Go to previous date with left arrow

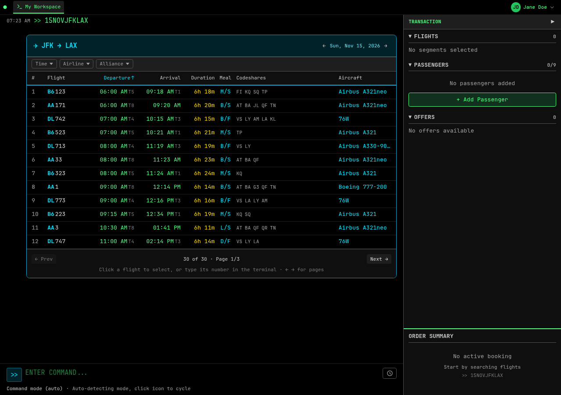coord(324,46)
